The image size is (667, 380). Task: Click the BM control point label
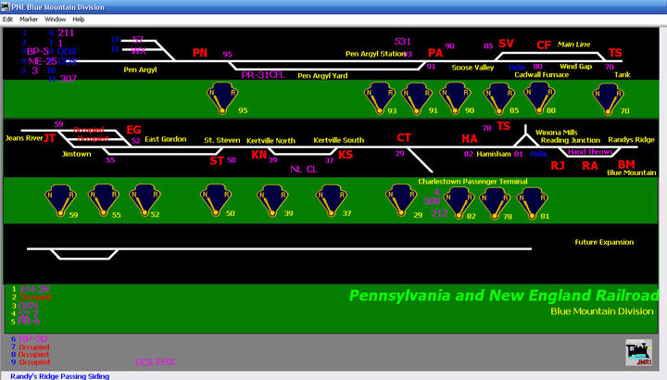coord(626,164)
